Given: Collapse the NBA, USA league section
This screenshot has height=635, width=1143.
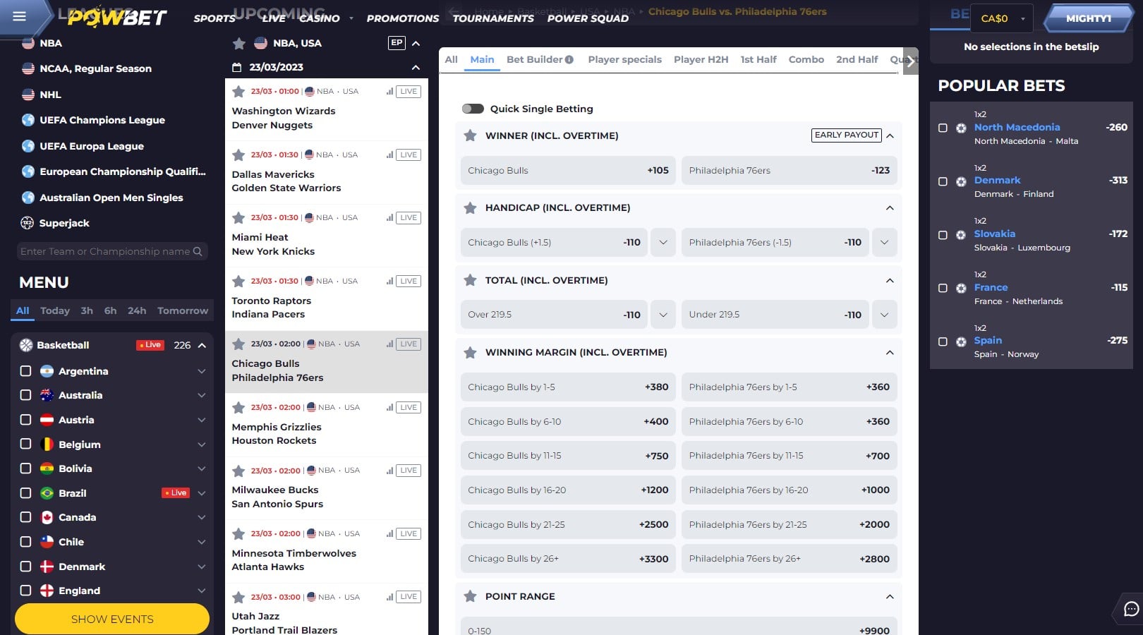Looking at the screenshot, I should [x=416, y=44].
